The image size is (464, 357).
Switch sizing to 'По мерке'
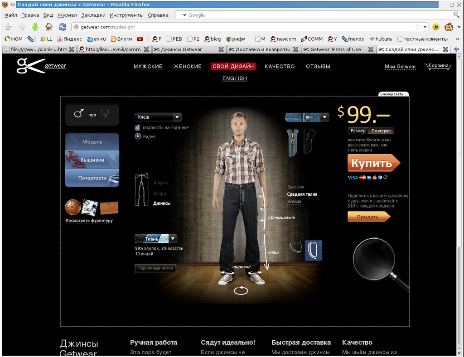(381, 131)
